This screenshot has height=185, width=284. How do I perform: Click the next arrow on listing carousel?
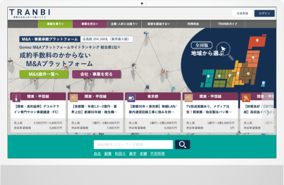268,113
